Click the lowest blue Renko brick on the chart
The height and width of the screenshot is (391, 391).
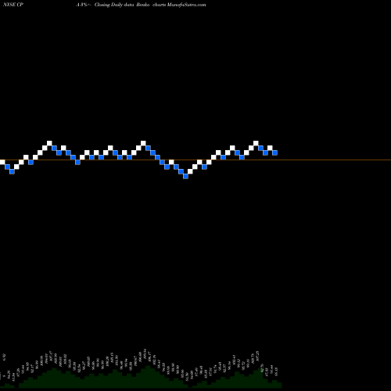tap(185, 177)
